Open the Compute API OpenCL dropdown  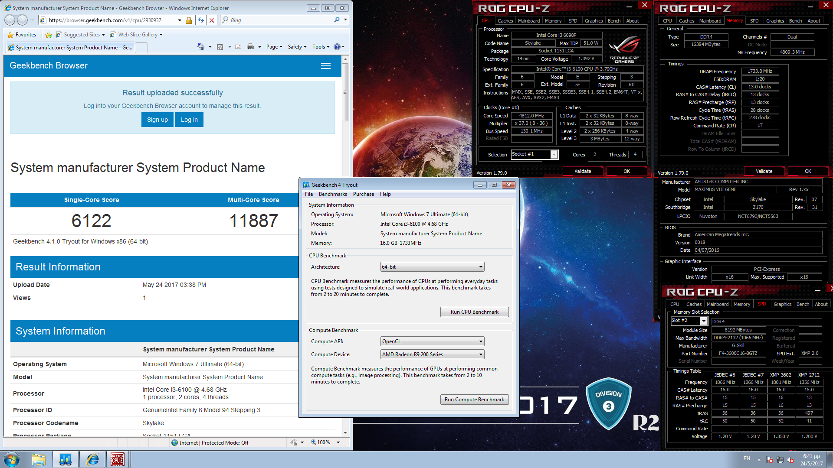coord(432,341)
